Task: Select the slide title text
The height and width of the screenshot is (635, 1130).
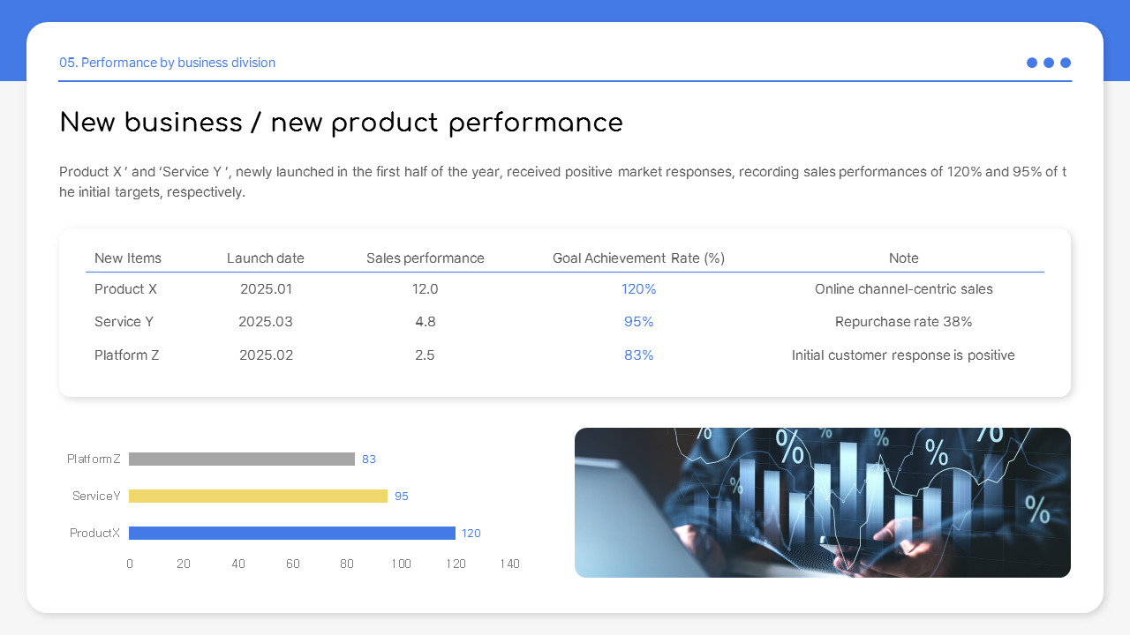Action: coord(341,123)
